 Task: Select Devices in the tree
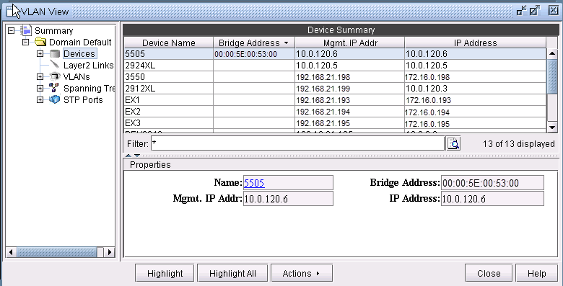click(79, 54)
